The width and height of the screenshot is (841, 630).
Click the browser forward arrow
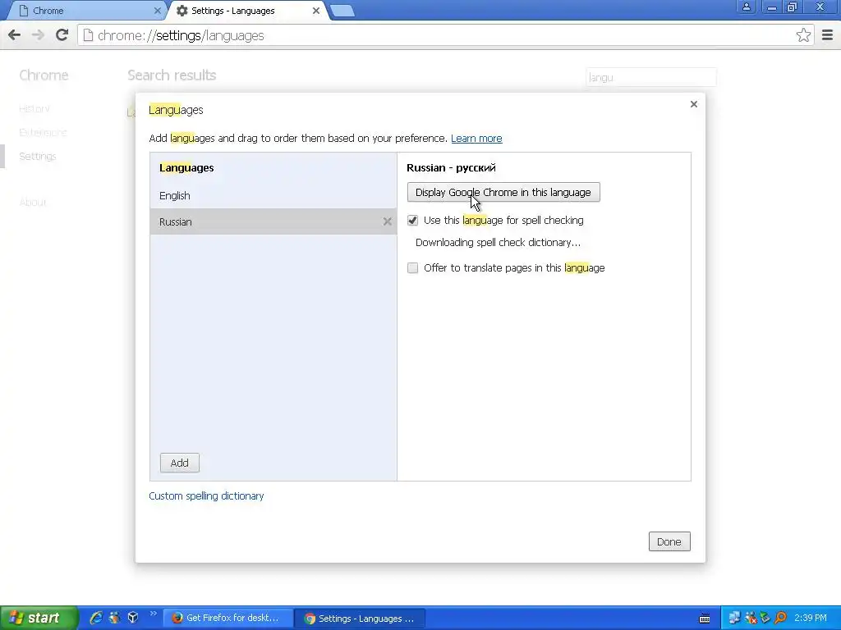click(38, 35)
